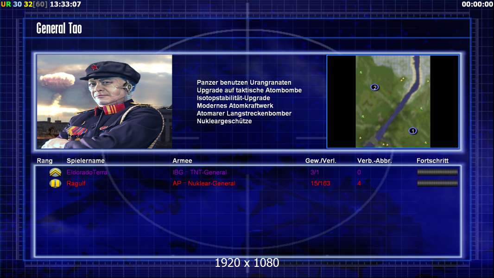Select start position 1 on the map

[x=412, y=131]
